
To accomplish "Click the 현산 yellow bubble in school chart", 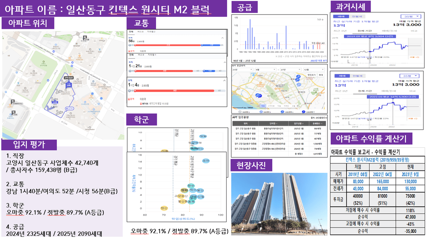I will coord(164,208).
